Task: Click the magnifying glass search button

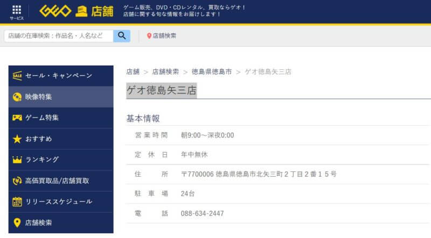Action: [122, 36]
